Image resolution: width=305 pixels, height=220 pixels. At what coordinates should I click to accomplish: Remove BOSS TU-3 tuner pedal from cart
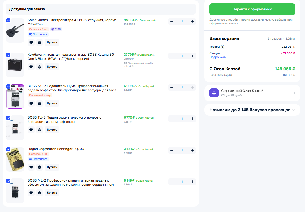tap(40, 130)
